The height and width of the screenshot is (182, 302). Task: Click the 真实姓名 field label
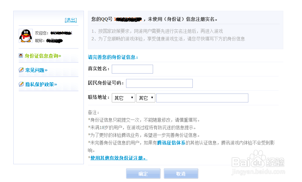pyautogui.click(x=99, y=69)
